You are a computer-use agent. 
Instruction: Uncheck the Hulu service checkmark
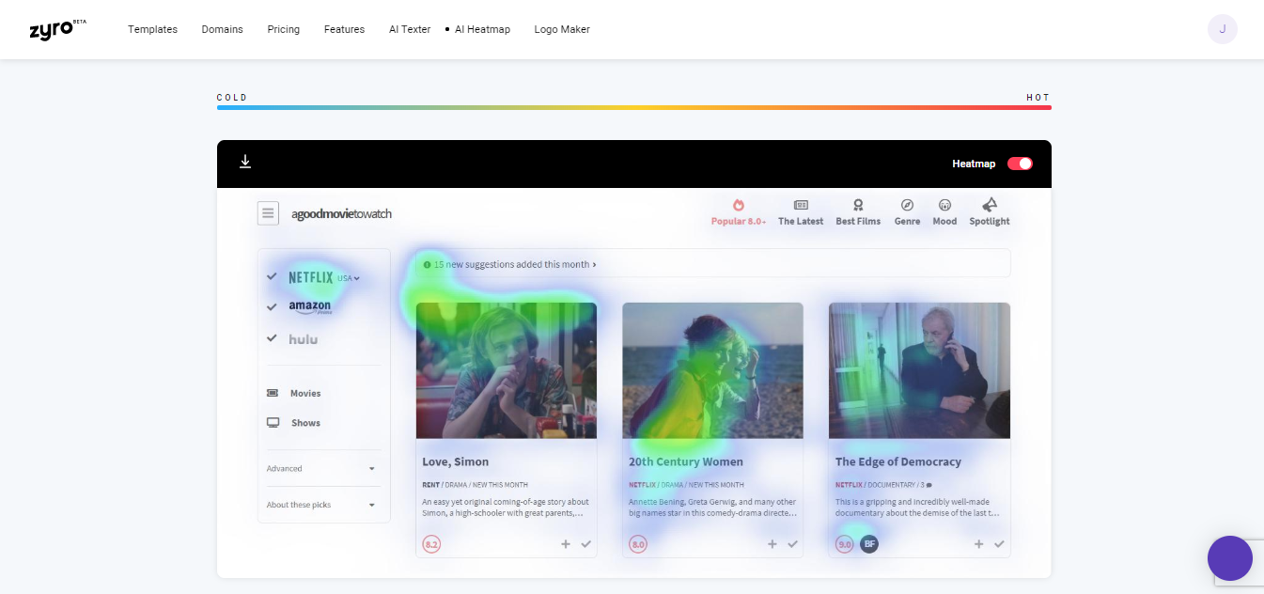(272, 337)
